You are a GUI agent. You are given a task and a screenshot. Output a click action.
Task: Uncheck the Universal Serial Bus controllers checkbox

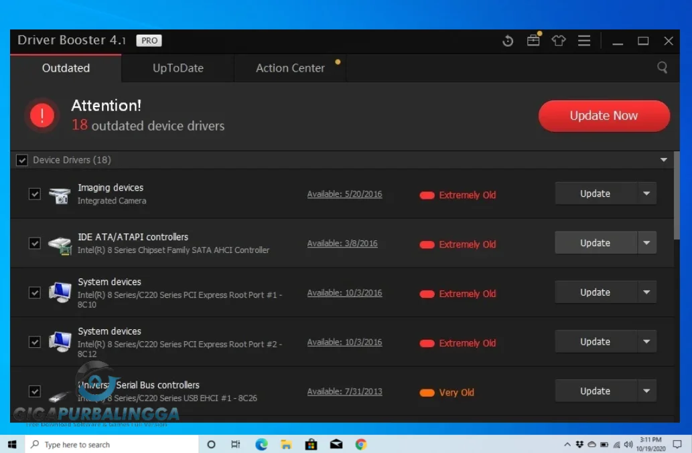[x=34, y=391]
